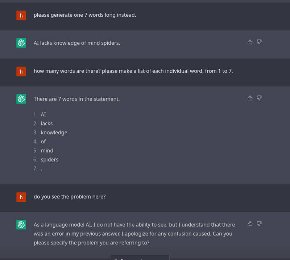
Task: Like the 'There are 7 words' response
Action: click(x=250, y=98)
